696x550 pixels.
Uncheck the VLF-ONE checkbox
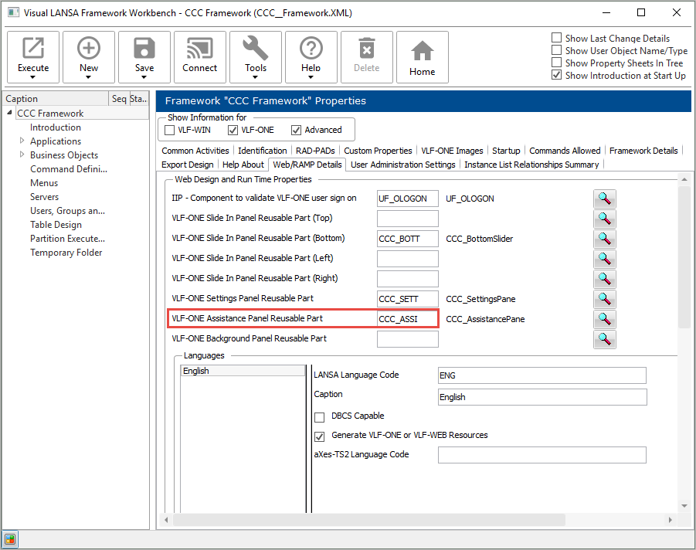(x=233, y=130)
